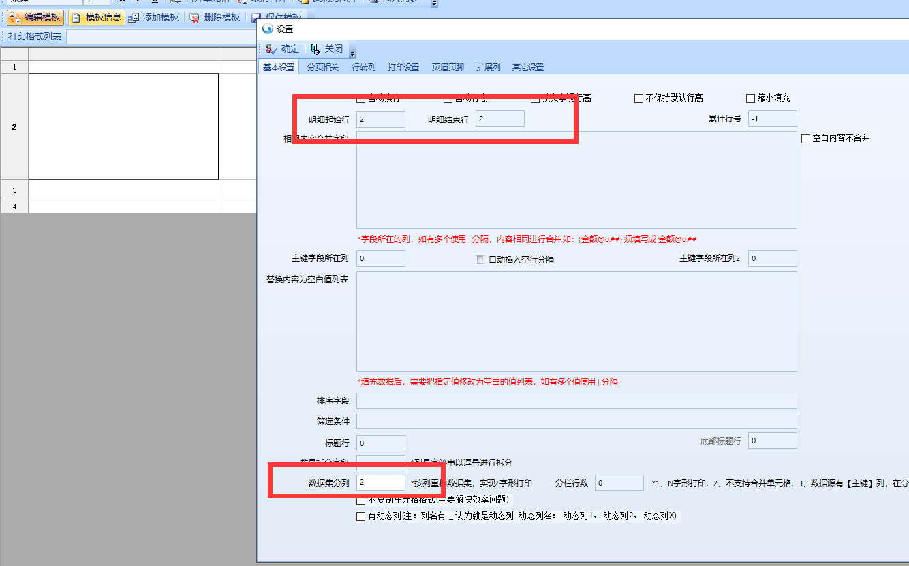Go to the 其它设置 tab
Viewport: 909px width, 566px height.
tap(528, 68)
